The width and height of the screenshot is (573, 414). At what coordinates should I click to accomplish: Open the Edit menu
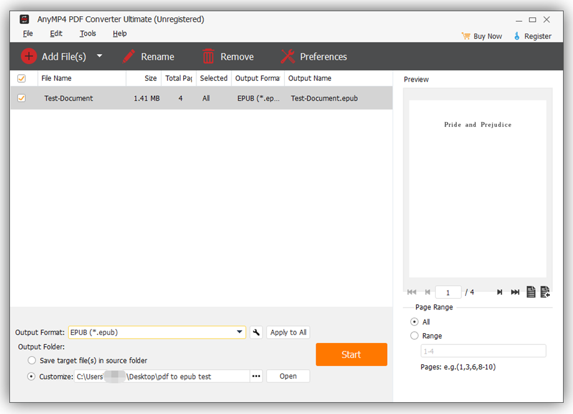(56, 34)
